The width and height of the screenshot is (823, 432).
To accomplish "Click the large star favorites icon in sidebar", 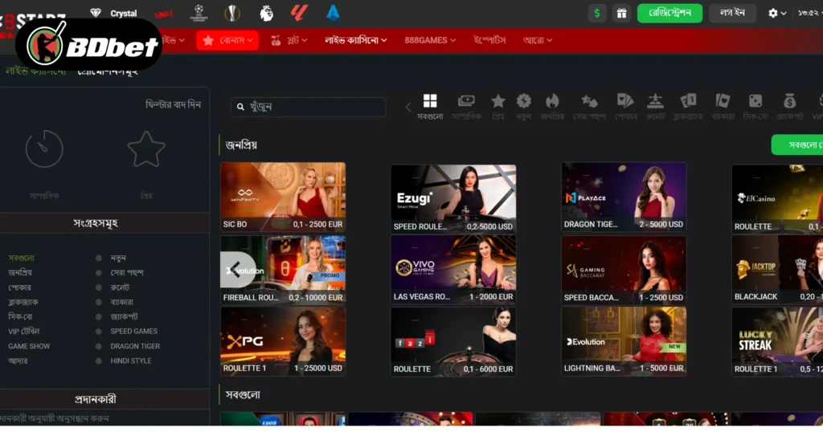I will point(146,149).
